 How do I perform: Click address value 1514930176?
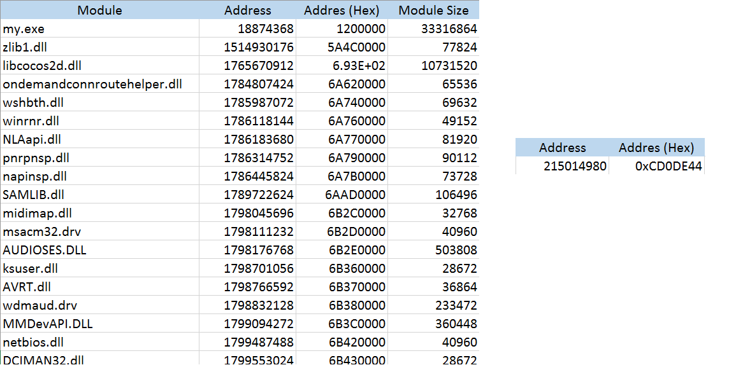point(247,47)
